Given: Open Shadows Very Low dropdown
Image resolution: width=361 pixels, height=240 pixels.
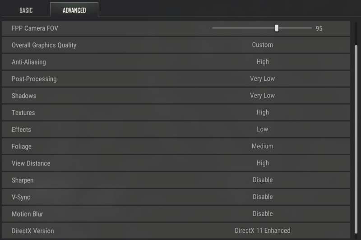Looking at the screenshot, I should coord(262,96).
